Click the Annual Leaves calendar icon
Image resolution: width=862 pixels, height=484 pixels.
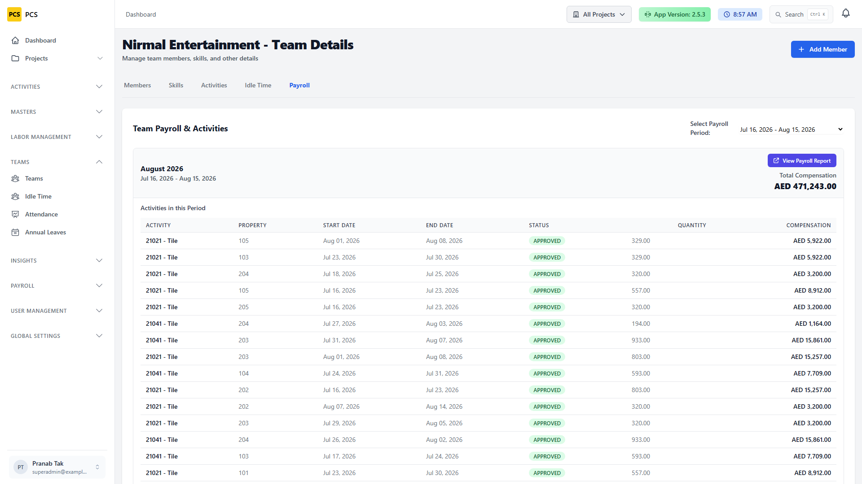pos(15,232)
